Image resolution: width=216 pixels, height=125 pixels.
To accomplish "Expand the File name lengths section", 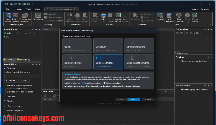I will [5, 106].
